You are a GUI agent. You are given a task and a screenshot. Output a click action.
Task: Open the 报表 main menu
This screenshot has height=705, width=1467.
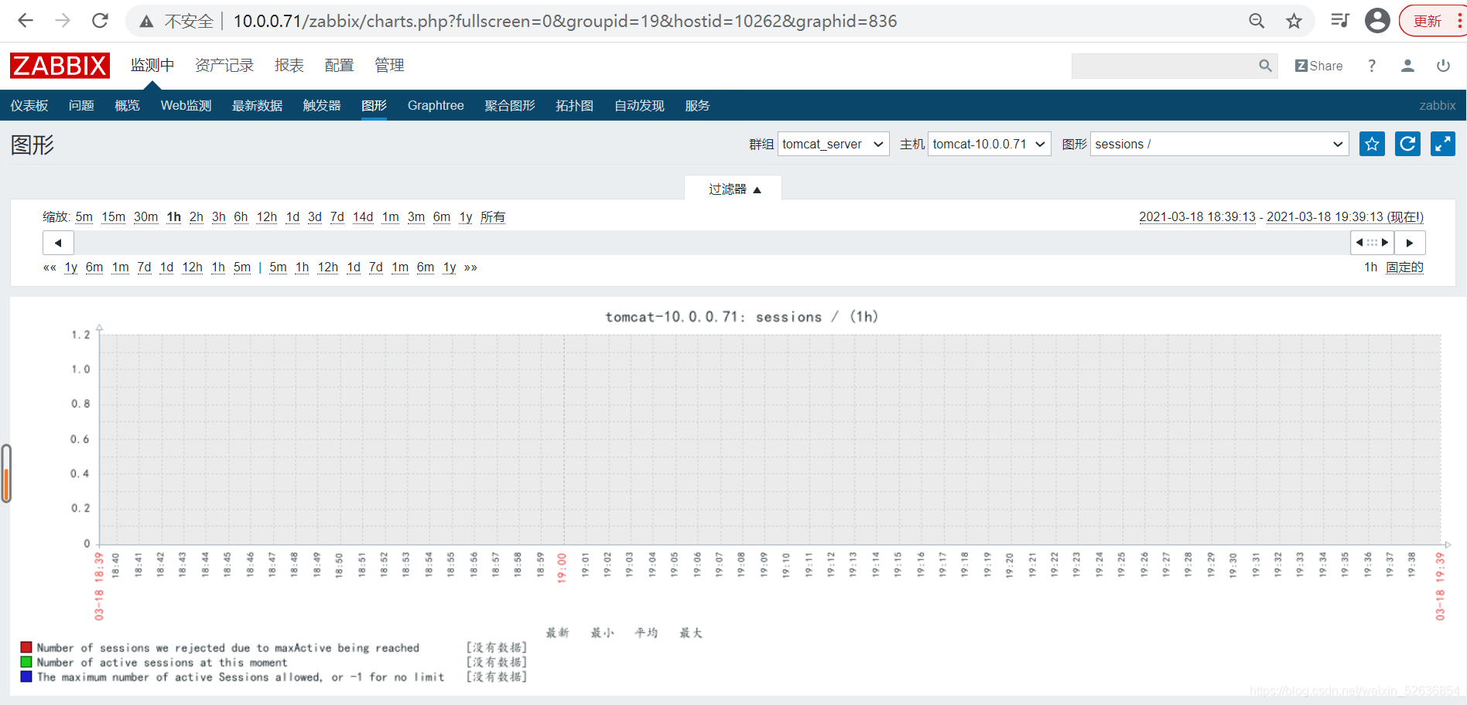[289, 66]
